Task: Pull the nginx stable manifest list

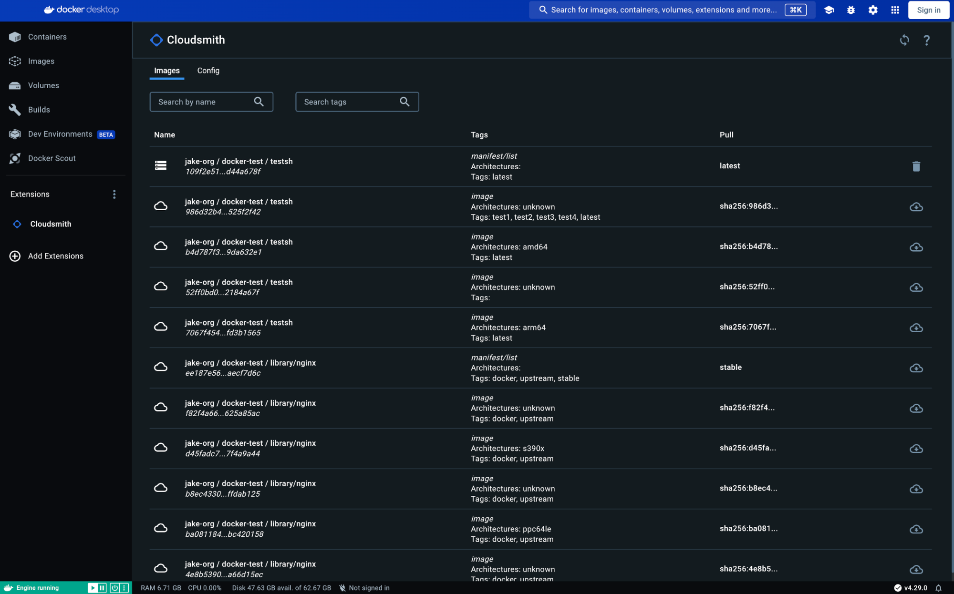Action: 916,368
